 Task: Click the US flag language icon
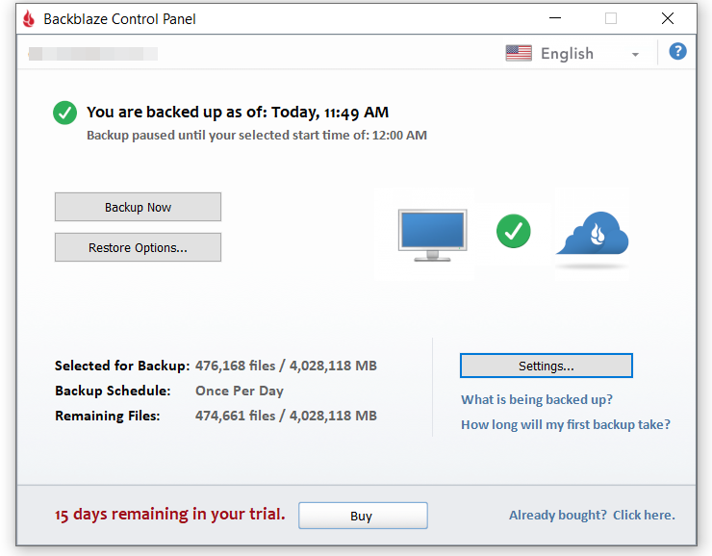[x=519, y=54]
